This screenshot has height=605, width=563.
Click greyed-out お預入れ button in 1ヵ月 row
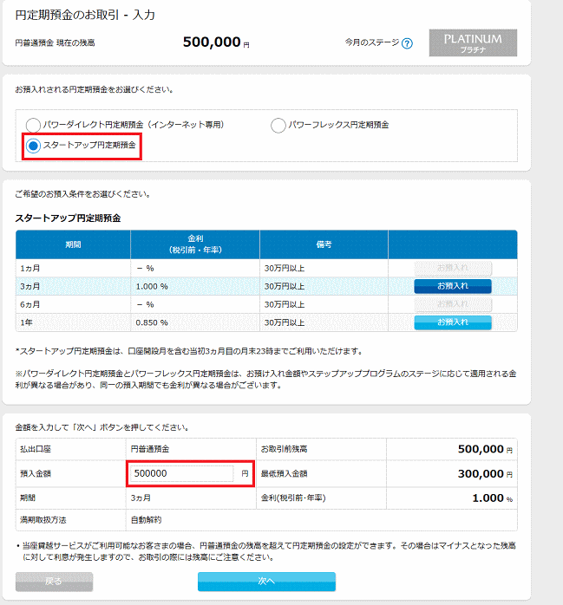(452, 269)
